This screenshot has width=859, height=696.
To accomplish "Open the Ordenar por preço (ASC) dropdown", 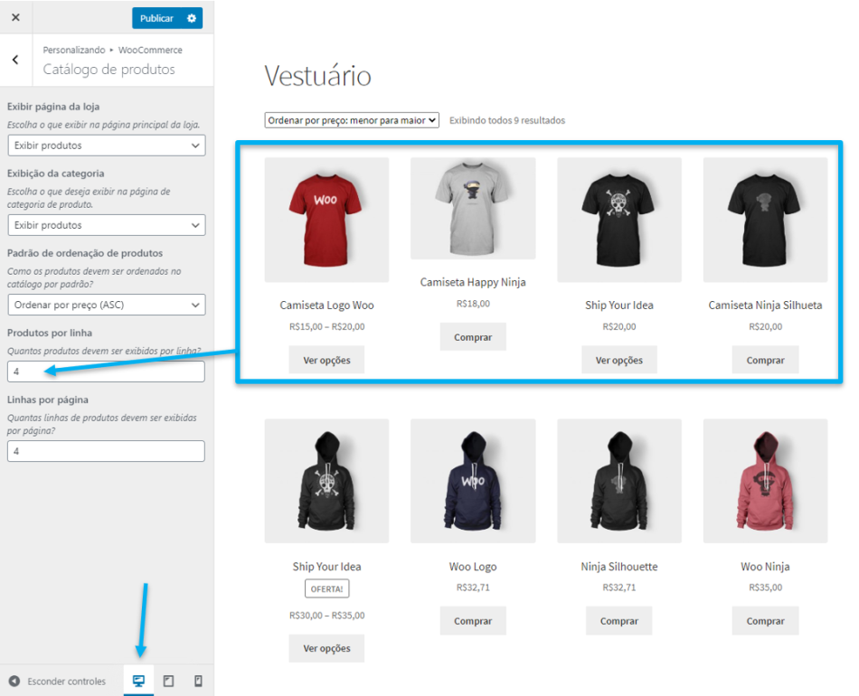I will [x=107, y=305].
